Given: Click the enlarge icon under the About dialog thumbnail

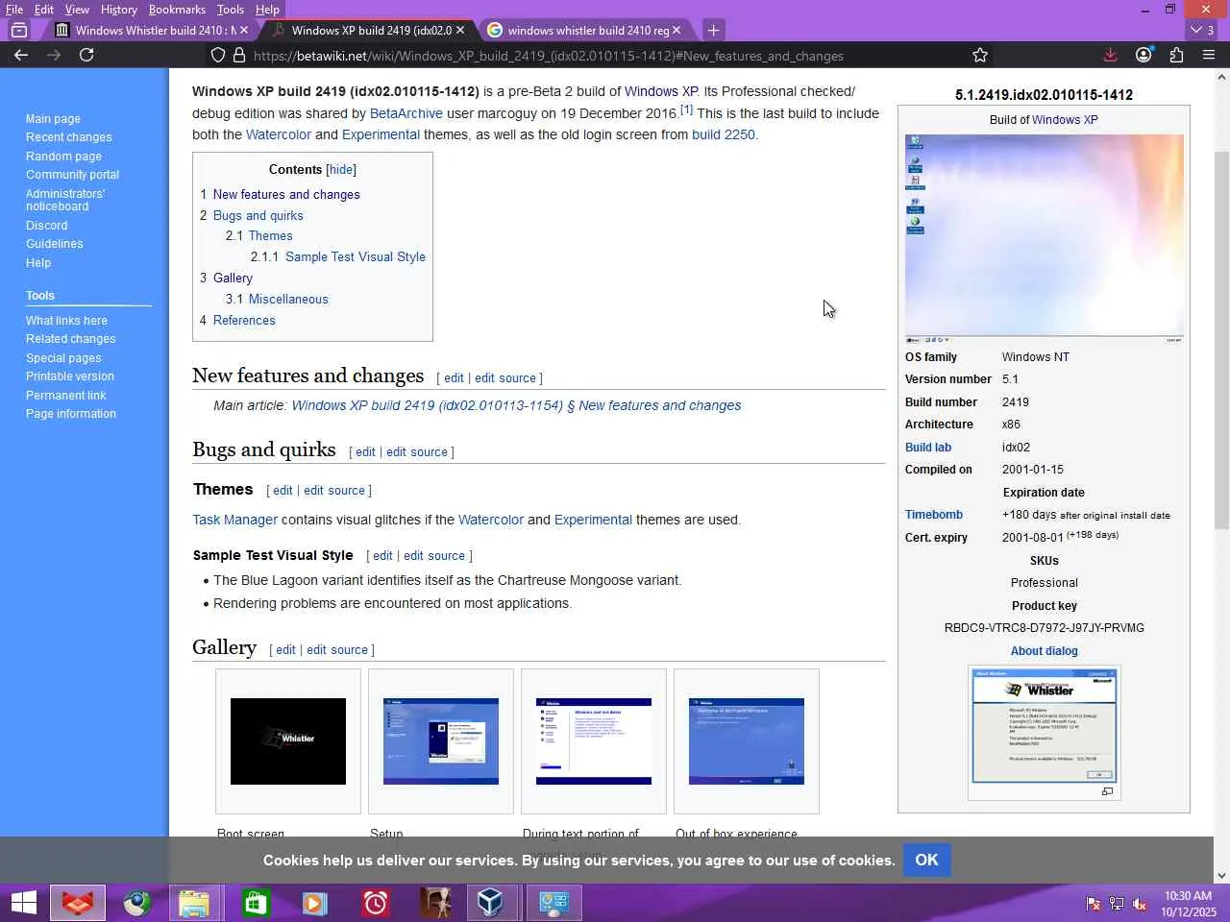Looking at the screenshot, I should click(x=1107, y=791).
